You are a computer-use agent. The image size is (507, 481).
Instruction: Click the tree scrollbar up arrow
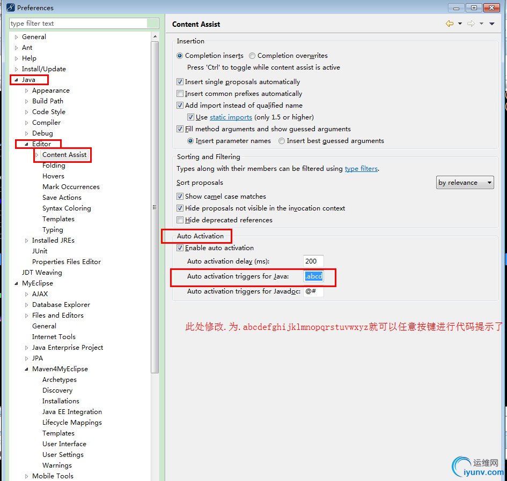155,36
